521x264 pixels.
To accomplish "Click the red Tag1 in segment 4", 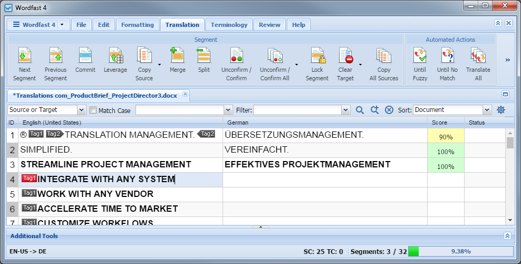I will pyautogui.click(x=29, y=178).
